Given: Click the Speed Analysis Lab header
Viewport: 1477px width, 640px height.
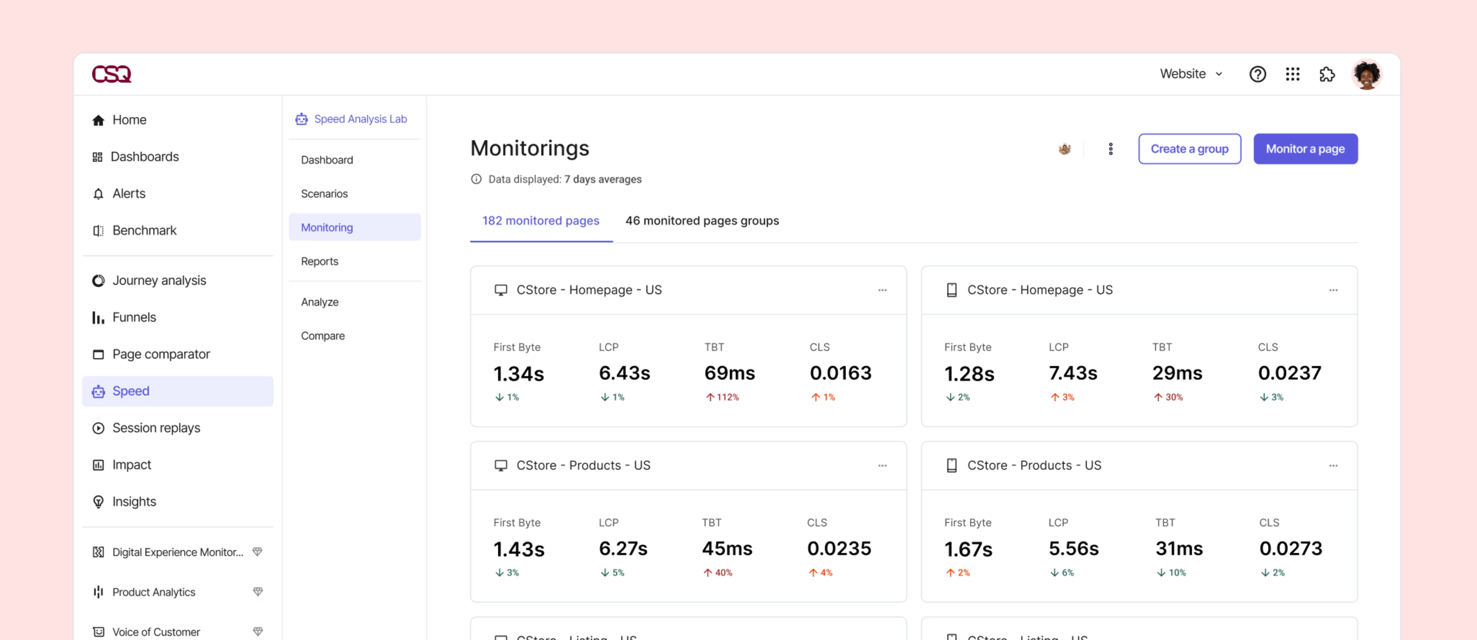Looking at the screenshot, I should (x=351, y=119).
